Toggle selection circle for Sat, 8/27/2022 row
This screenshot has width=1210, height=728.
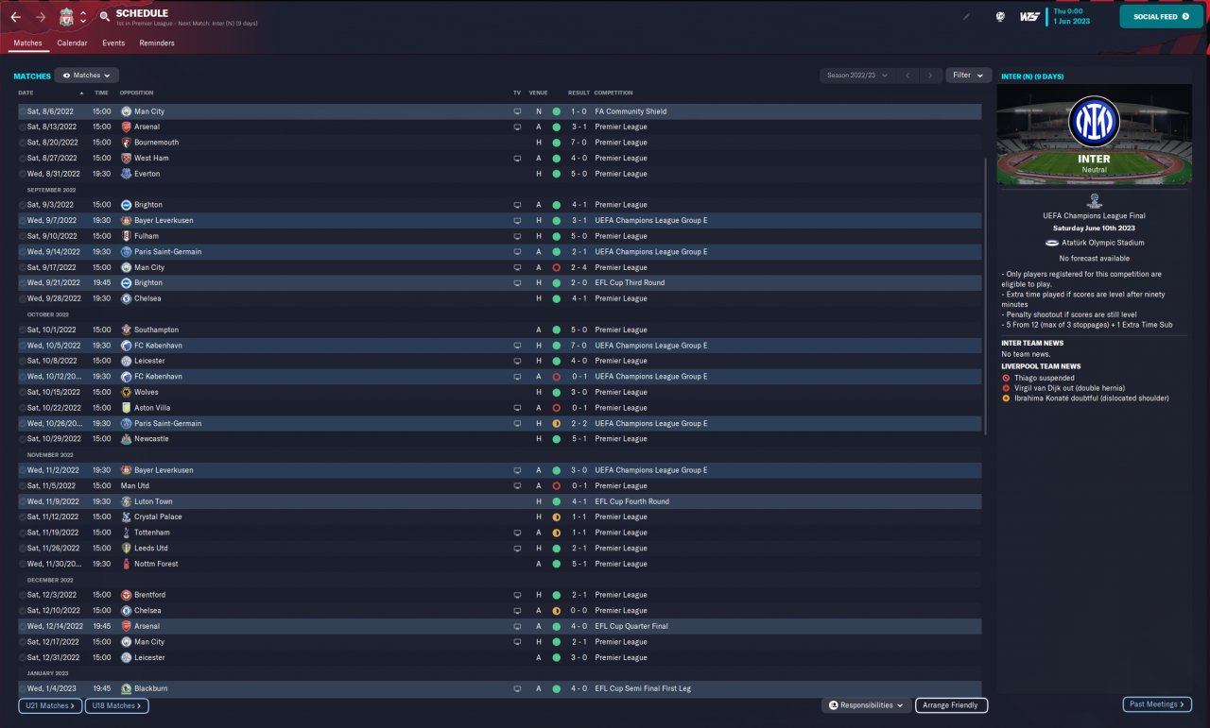pos(22,158)
